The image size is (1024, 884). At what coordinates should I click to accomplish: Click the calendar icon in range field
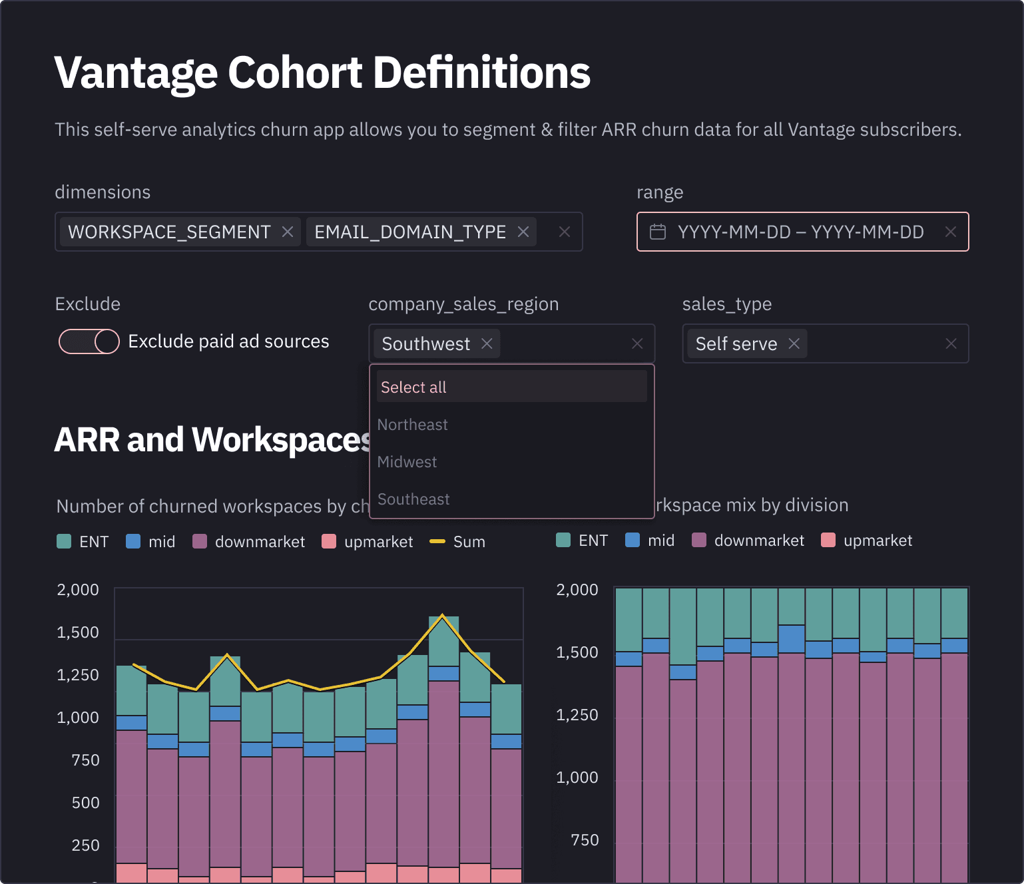click(x=658, y=232)
